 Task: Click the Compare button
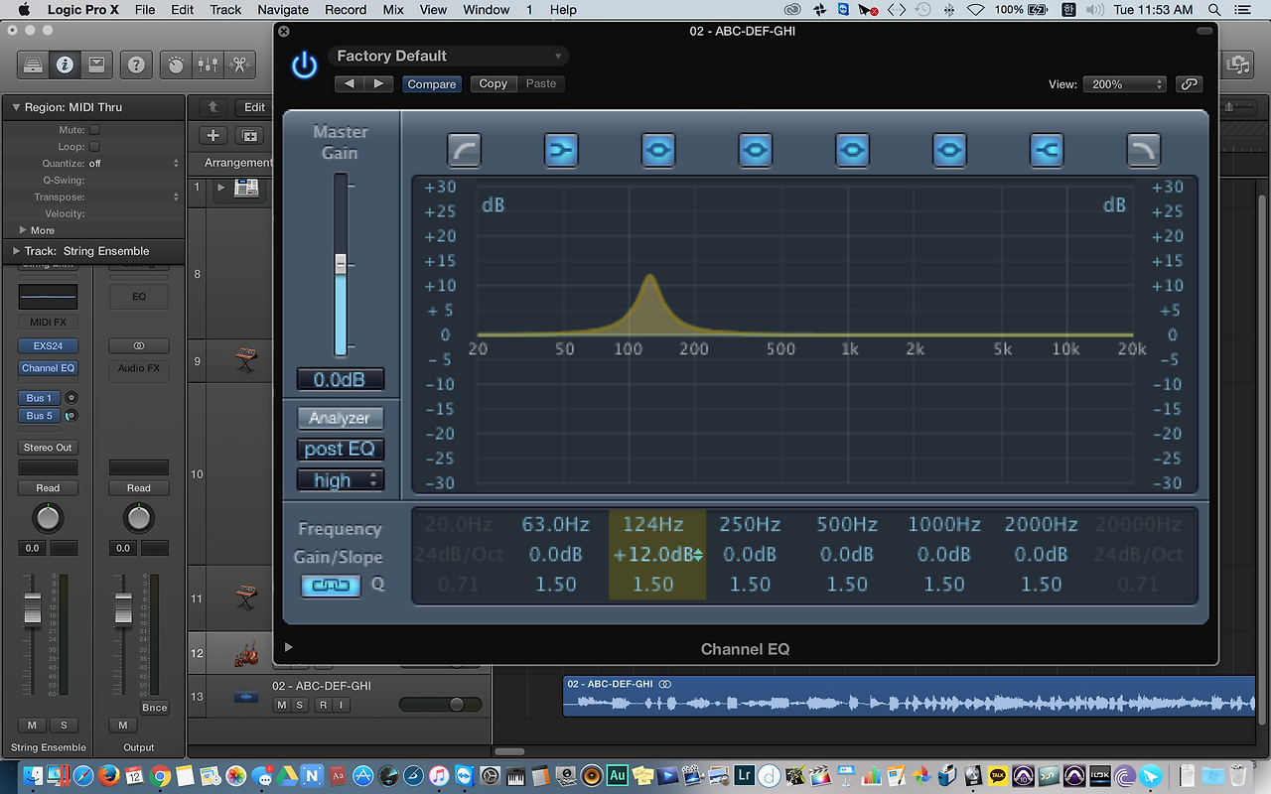pyautogui.click(x=432, y=84)
